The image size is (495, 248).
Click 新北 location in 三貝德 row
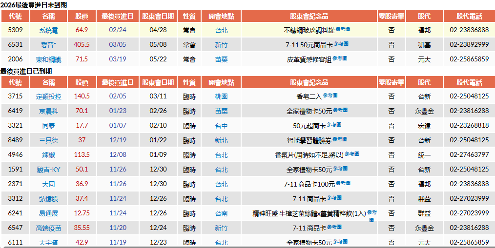(221, 140)
